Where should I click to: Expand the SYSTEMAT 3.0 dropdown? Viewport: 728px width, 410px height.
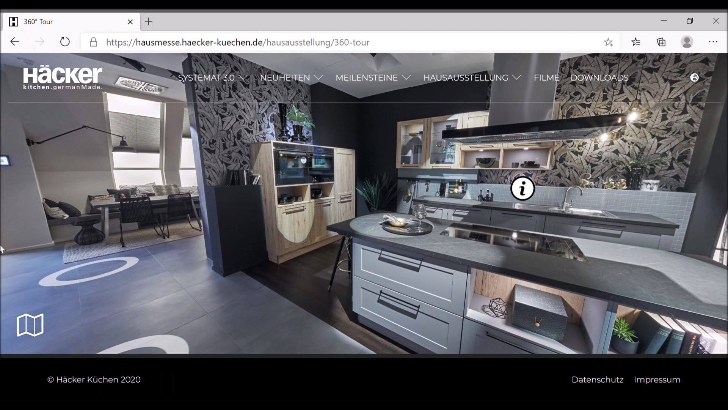pyautogui.click(x=213, y=77)
